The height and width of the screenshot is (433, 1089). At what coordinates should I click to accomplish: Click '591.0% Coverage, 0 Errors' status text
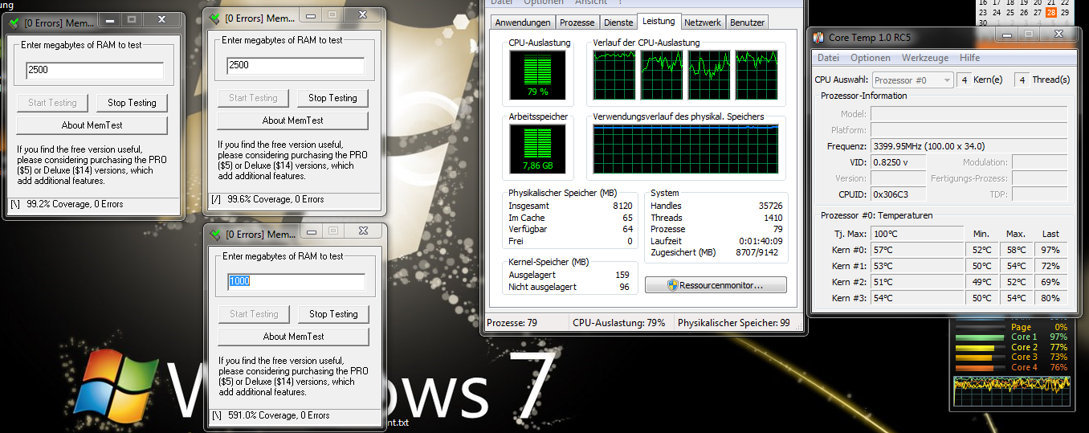(x=279, y=415)
